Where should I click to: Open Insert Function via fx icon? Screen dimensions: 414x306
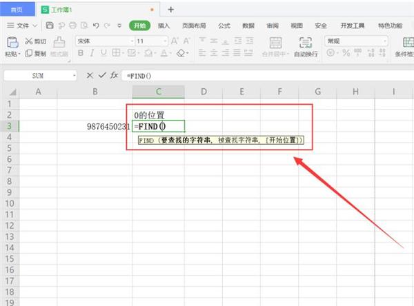[115, 75]
